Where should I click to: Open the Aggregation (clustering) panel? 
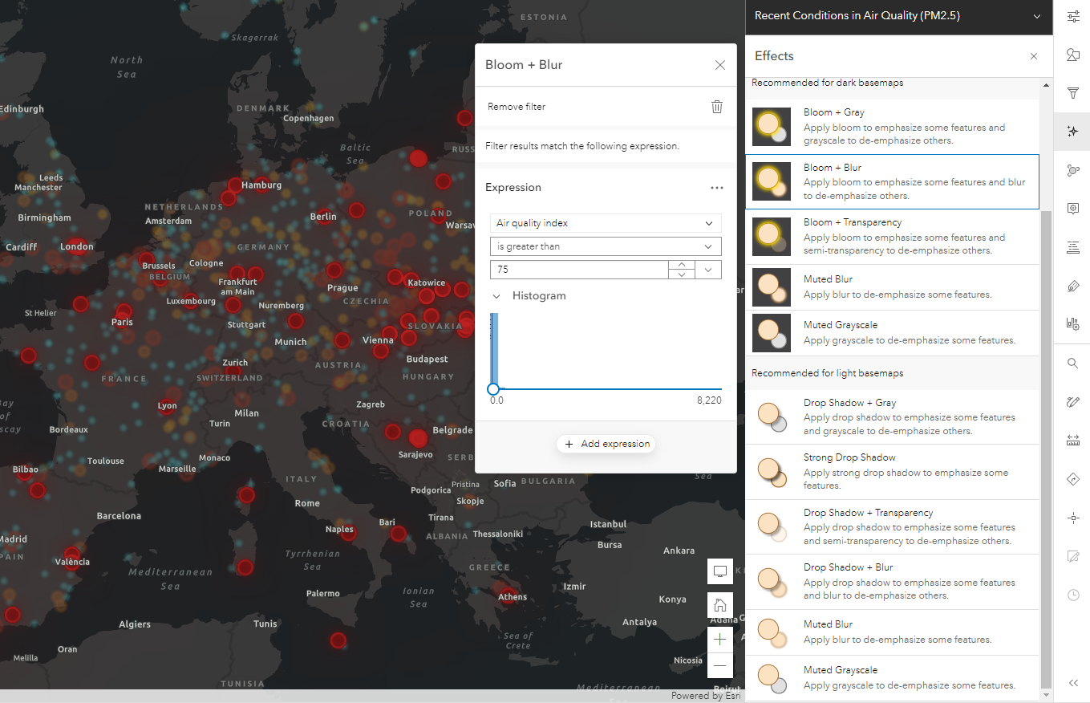coord(1072,169)
